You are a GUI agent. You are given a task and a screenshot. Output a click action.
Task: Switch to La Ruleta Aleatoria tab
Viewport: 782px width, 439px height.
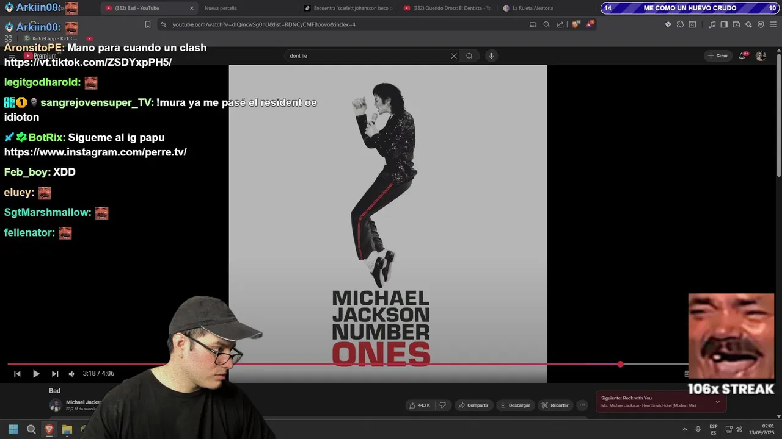click(x=528, y=9)
